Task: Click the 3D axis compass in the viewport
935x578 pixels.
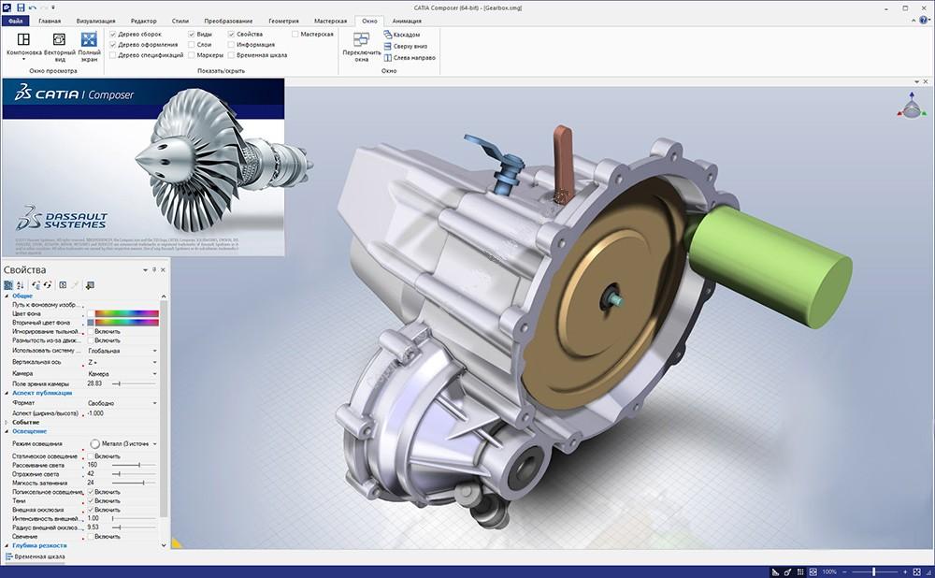Action: (x=910, y=108)
